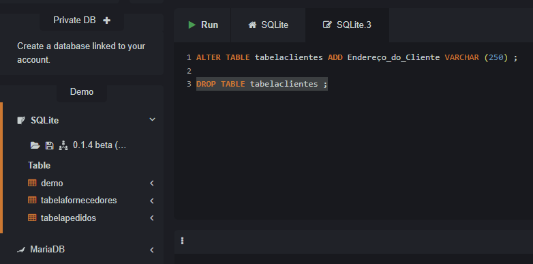Screen dimensions: 533x264
Task: Click the green play icon in Run
Action: click(x=192, y=25)
